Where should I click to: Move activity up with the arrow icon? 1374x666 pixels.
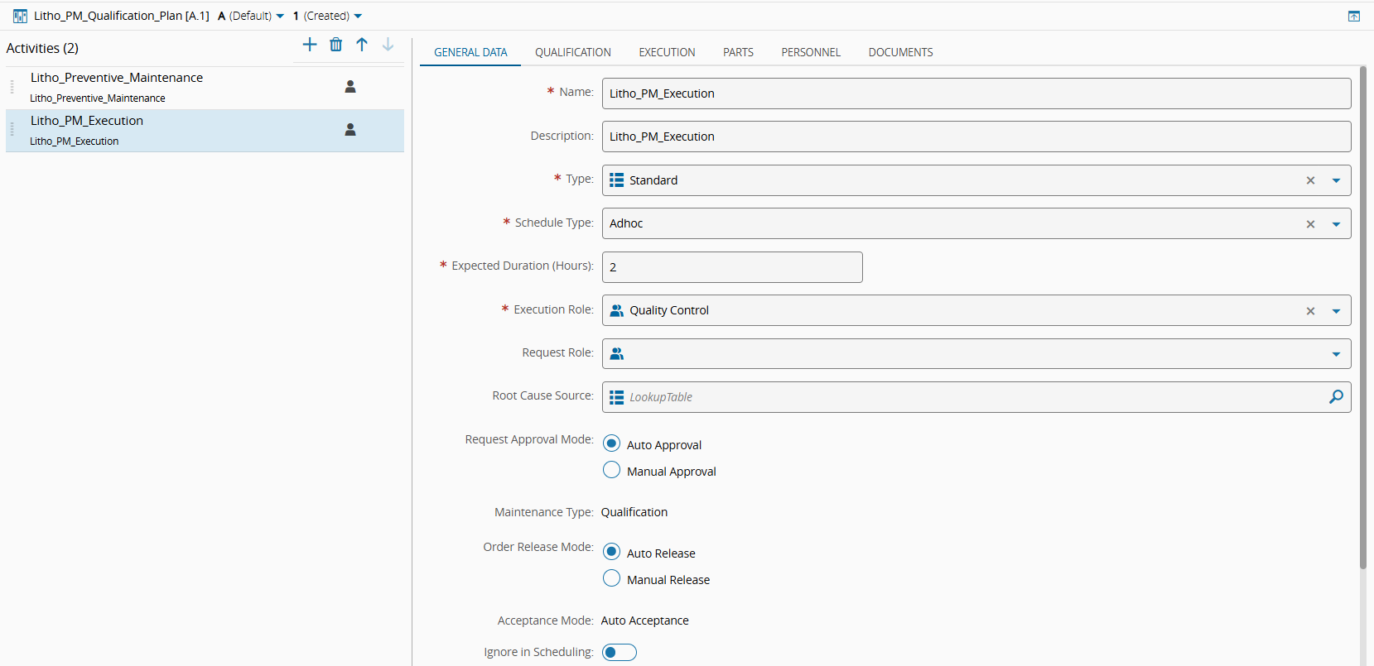point(362,45)
